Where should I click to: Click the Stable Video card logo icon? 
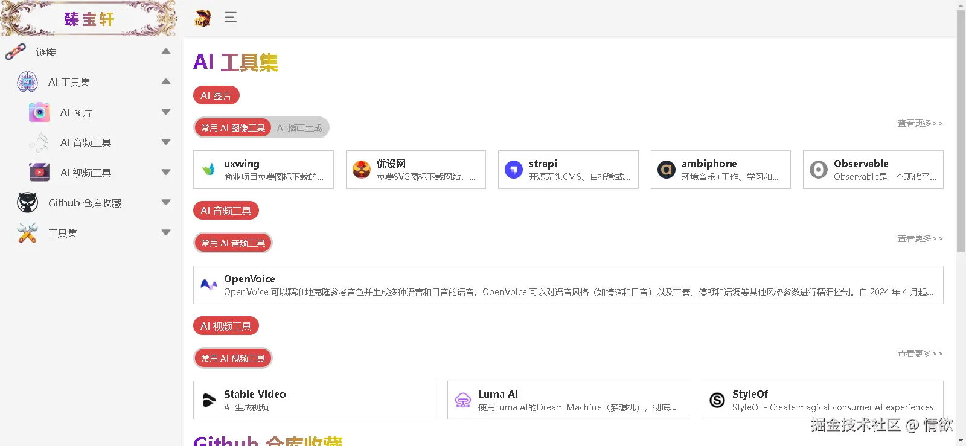[x=209, y=400]
